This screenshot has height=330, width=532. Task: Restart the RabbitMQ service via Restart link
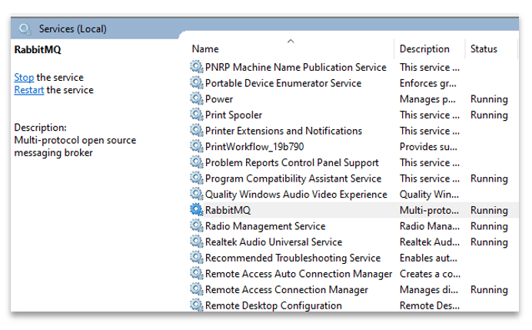click(x=29, y=90)
